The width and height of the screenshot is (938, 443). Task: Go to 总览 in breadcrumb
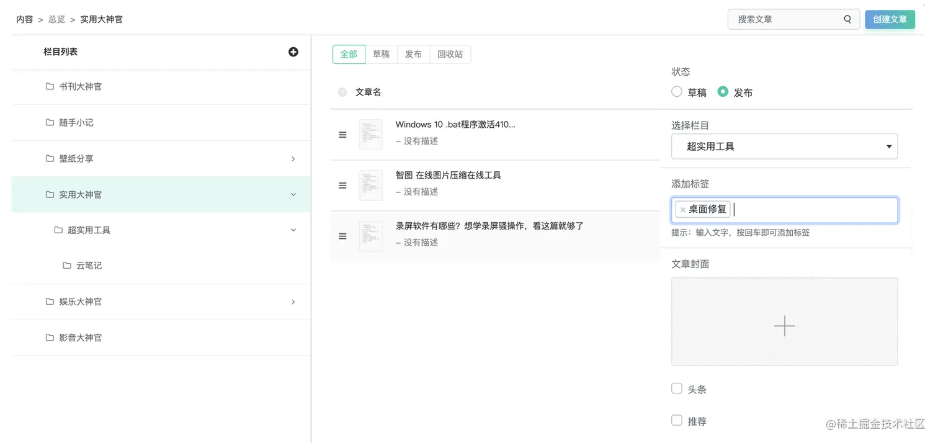point(56,19)
